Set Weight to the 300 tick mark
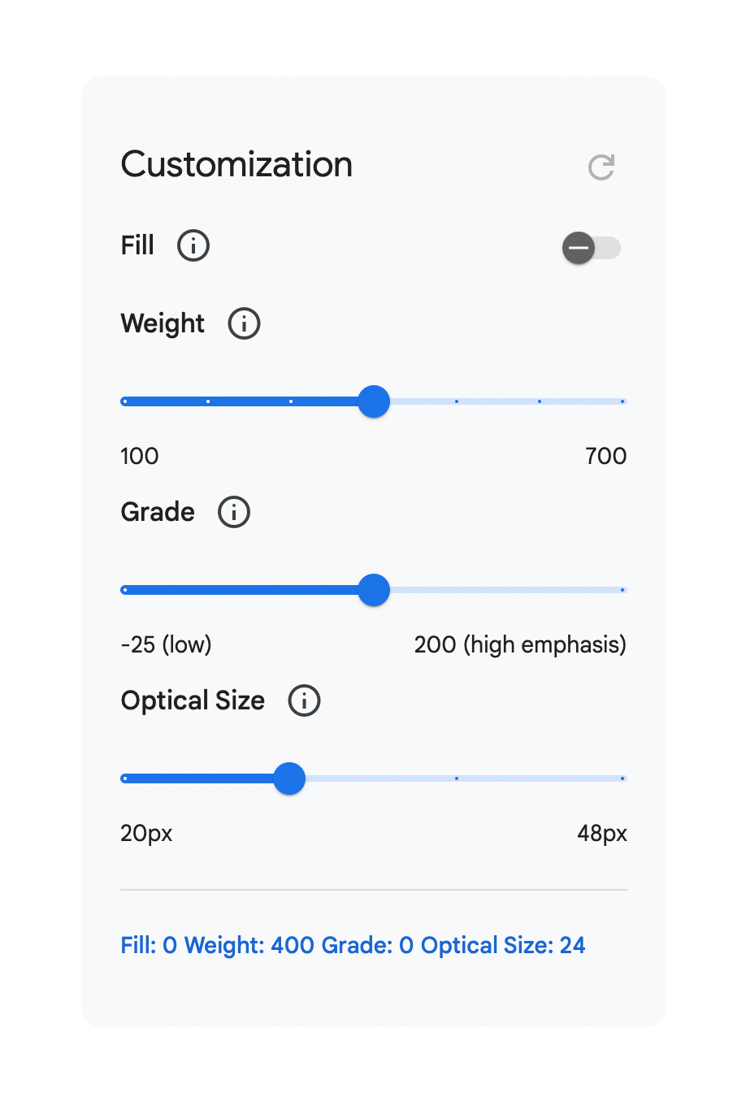 (291, 401)
